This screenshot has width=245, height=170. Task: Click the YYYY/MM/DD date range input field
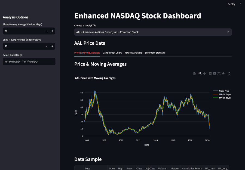[29, 61]
